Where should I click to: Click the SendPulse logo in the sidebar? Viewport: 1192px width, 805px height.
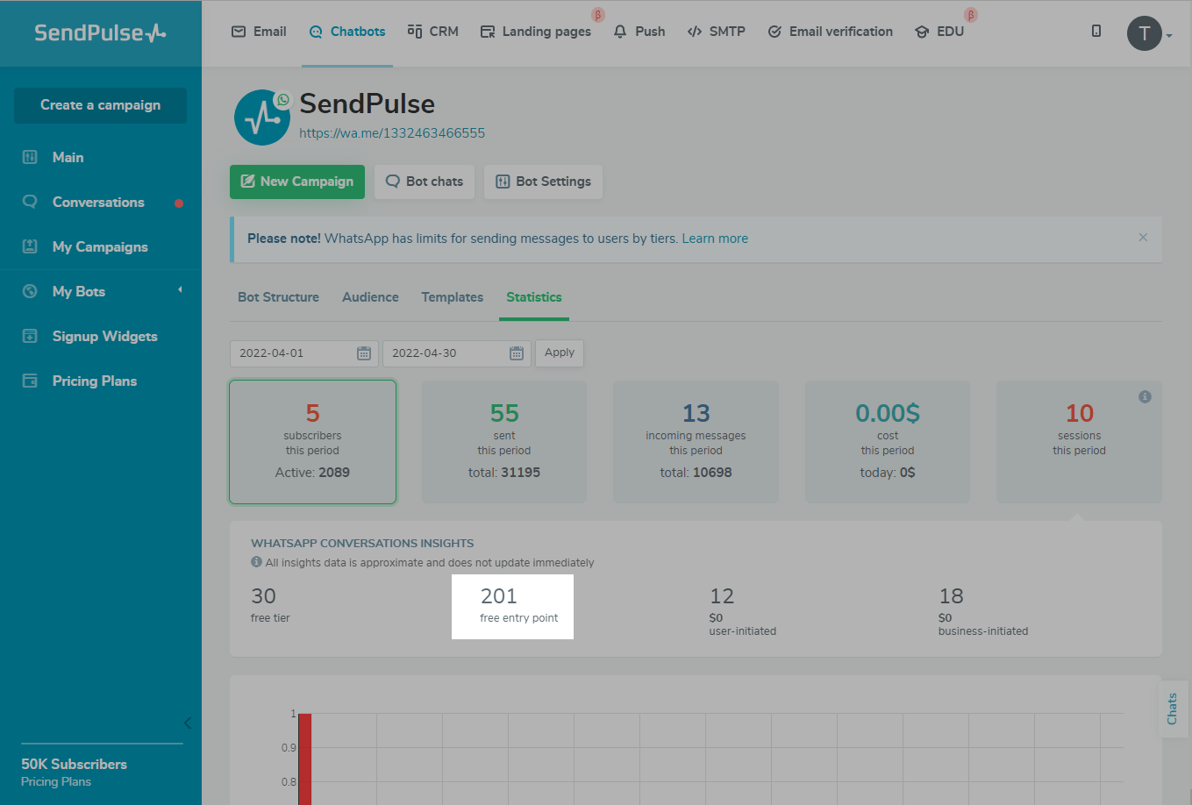[100, 32]
